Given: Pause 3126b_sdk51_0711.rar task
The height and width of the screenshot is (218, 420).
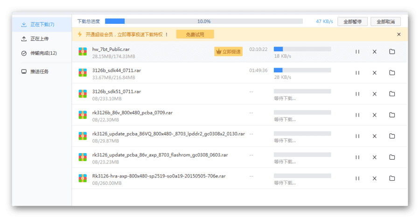Looking at the screenshot, I should pos(357,94).
